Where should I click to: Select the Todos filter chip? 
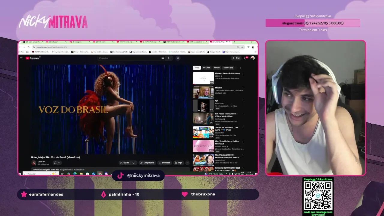(197, 68)
